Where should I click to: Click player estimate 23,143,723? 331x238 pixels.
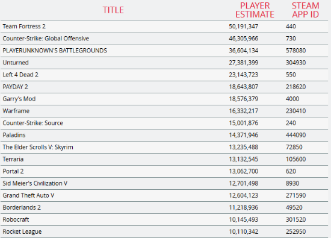click(x=243, y=75)
